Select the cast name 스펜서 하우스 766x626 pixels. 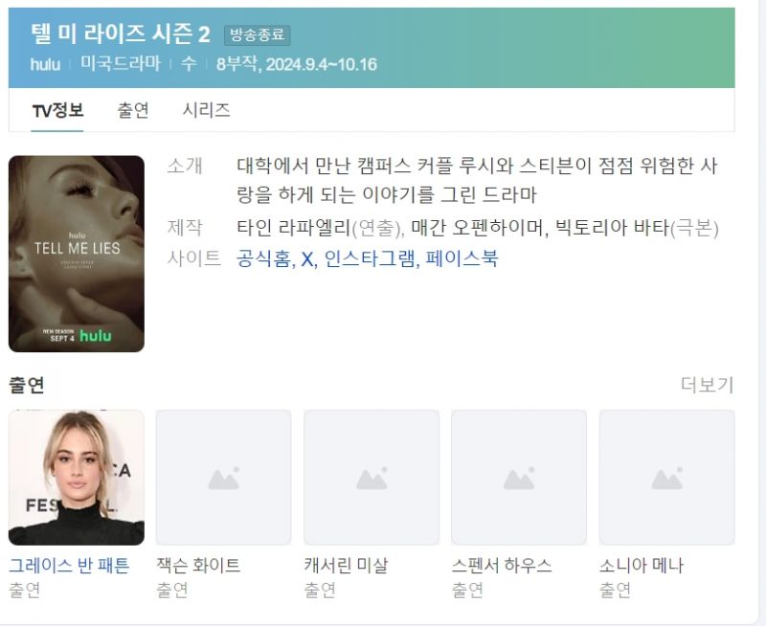[502, 566]
